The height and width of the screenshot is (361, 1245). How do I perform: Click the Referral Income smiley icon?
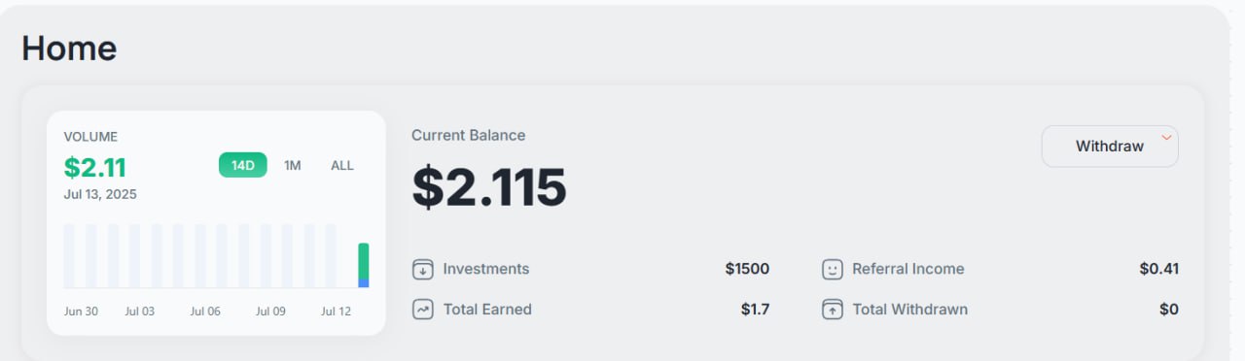832,269
